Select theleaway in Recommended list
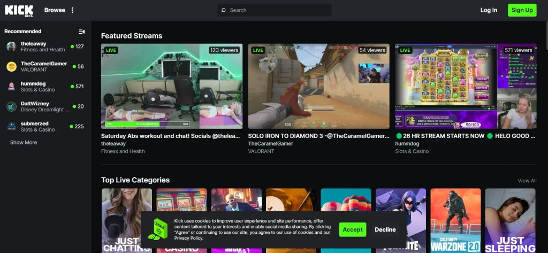 [x=45, y=47]
